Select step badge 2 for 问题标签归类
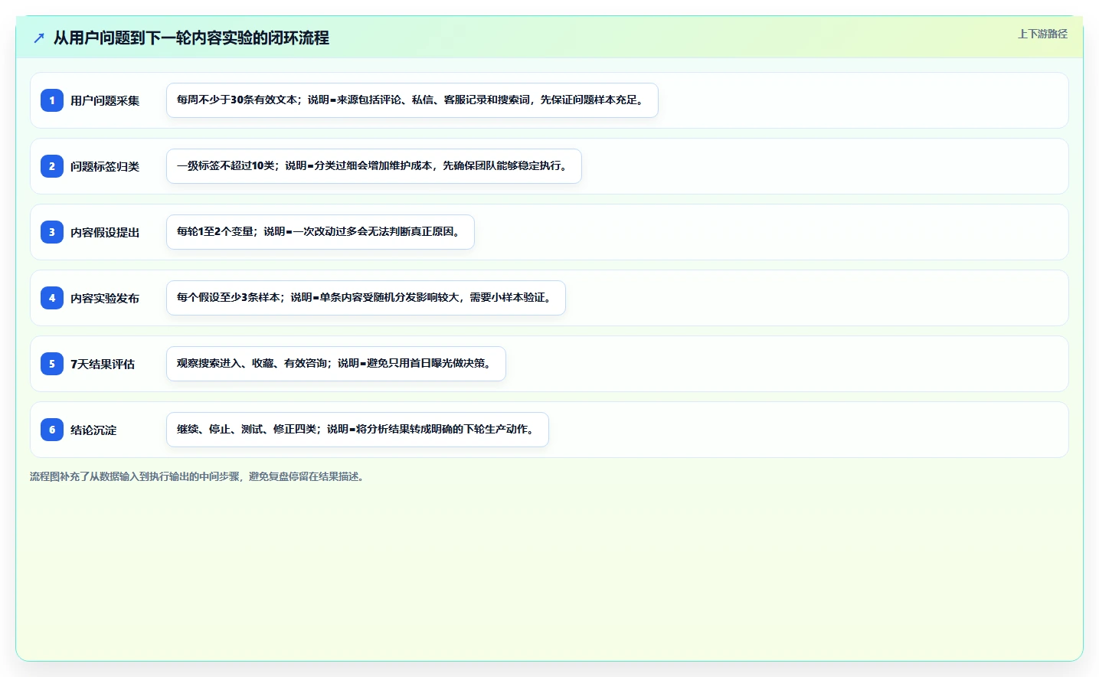This screenshot has width=1099, height=677. point(52,166)
